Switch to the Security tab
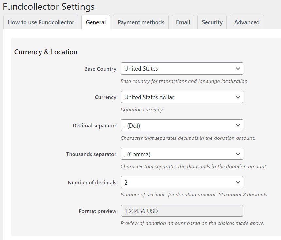The width and height of the screenshot is (281, 240). click(212, 22)
